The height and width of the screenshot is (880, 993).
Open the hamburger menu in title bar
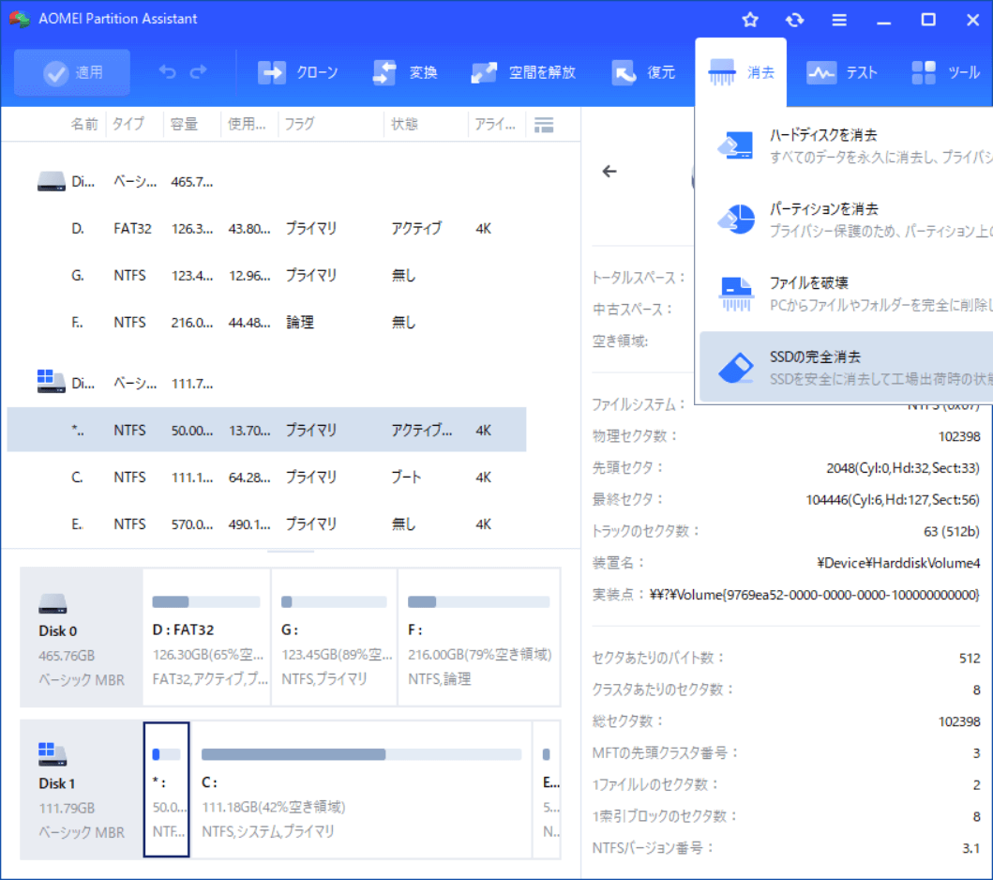pos(839,20)
